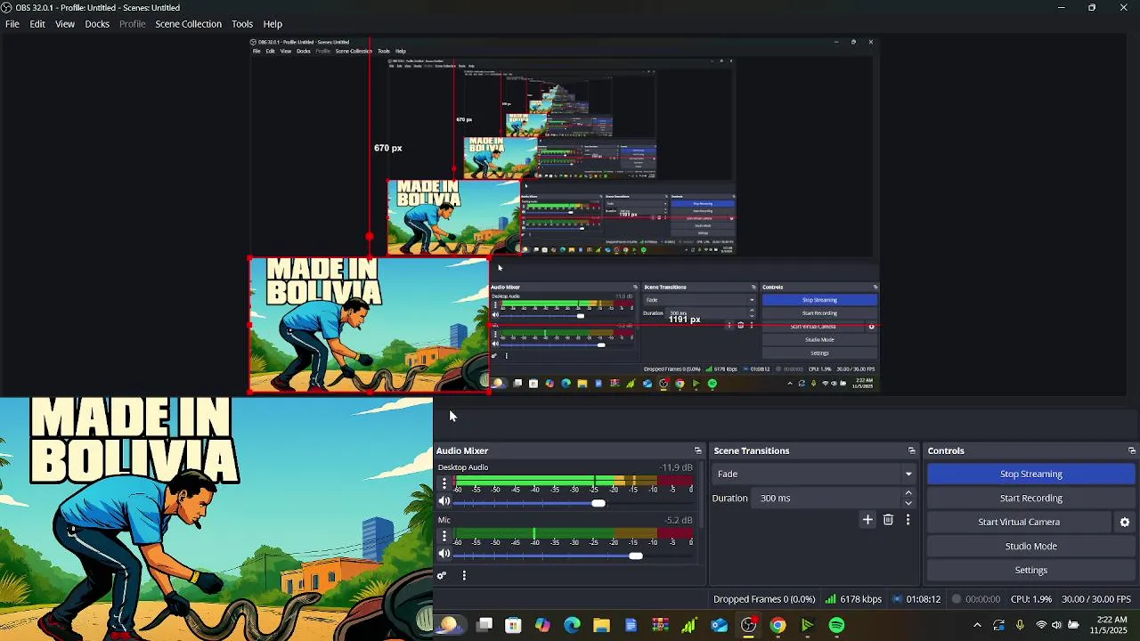
Task: Open WinRAR from the taskbar
Action: [x=660, y=625]
